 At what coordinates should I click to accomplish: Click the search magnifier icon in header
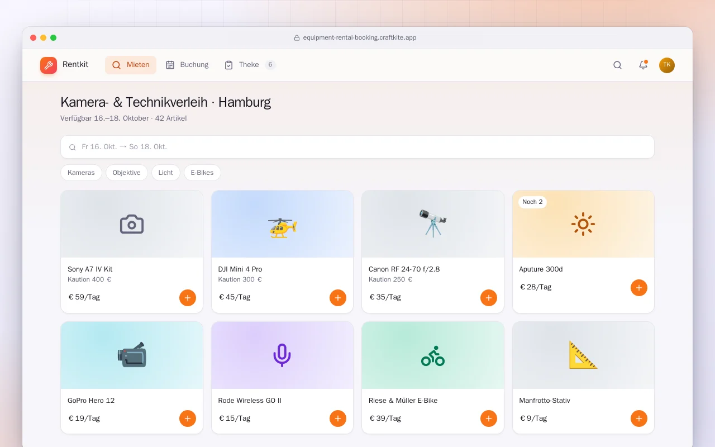tap(617, 65)
